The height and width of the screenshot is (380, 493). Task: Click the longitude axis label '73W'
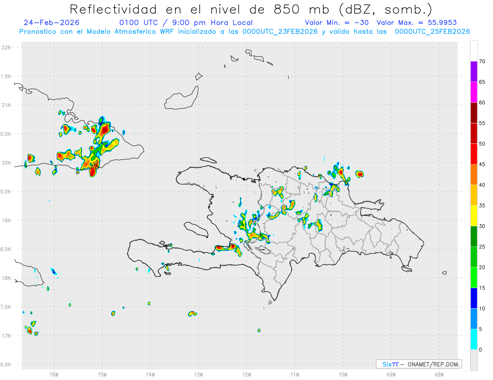point(198,374)
